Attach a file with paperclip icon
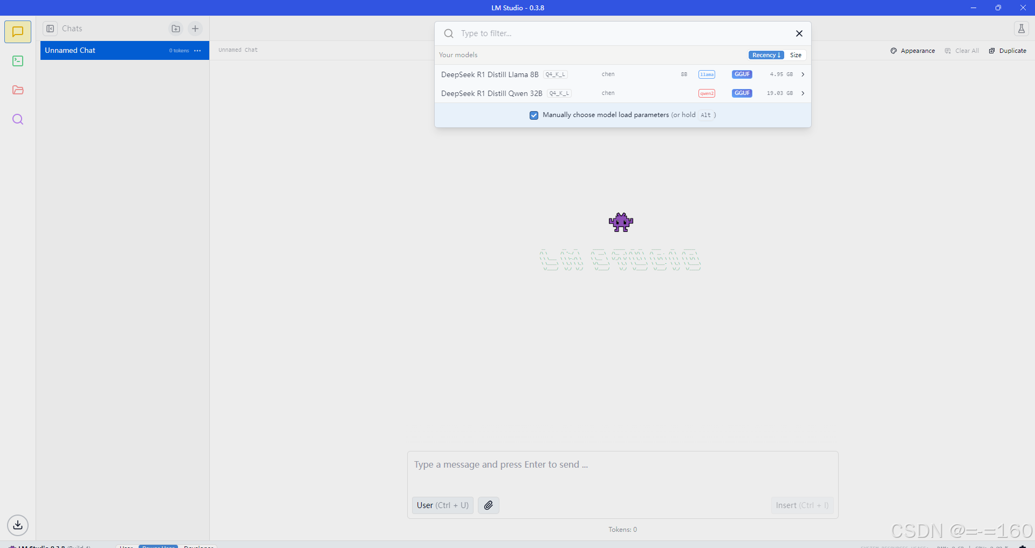This screenshot has width=1035, height=548. click(489, 505)
